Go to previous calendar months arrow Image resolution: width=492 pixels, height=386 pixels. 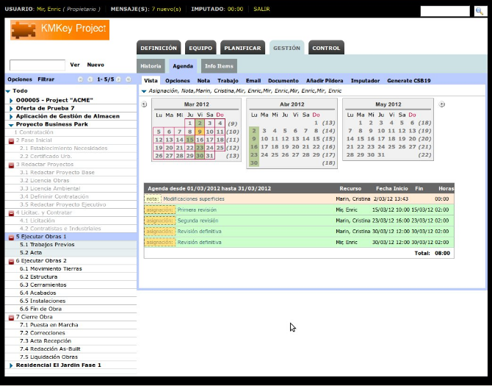(145, 104)
